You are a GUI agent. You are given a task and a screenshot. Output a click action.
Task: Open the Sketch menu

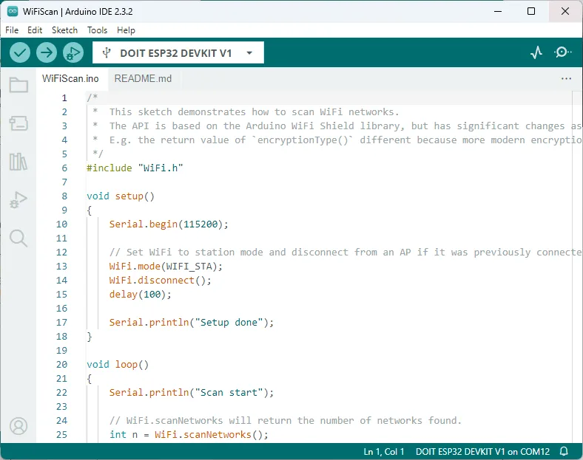click(64, 30)
